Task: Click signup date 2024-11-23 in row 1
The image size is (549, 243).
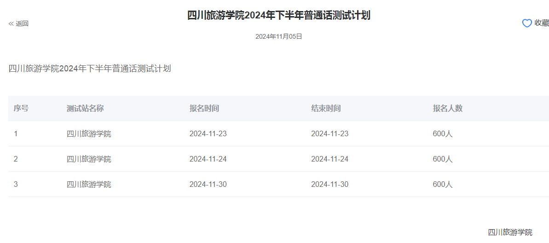Action: click(208, 134)
